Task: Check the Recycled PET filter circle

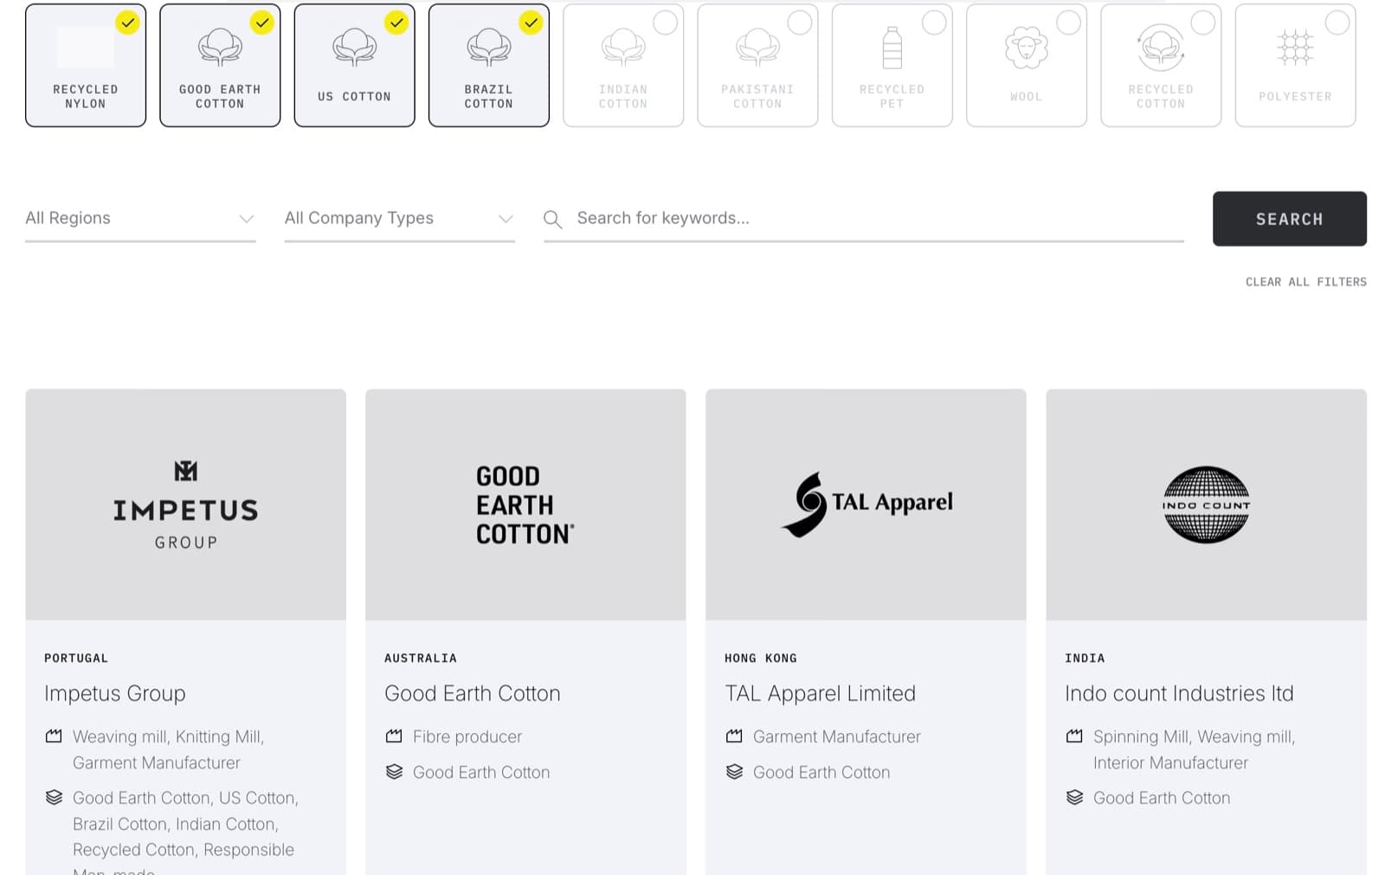Action: (x=934, y=23)
